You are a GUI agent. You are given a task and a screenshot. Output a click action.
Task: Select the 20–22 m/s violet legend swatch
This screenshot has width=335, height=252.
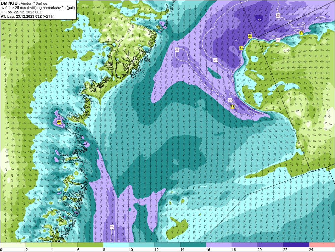point(270,245)
